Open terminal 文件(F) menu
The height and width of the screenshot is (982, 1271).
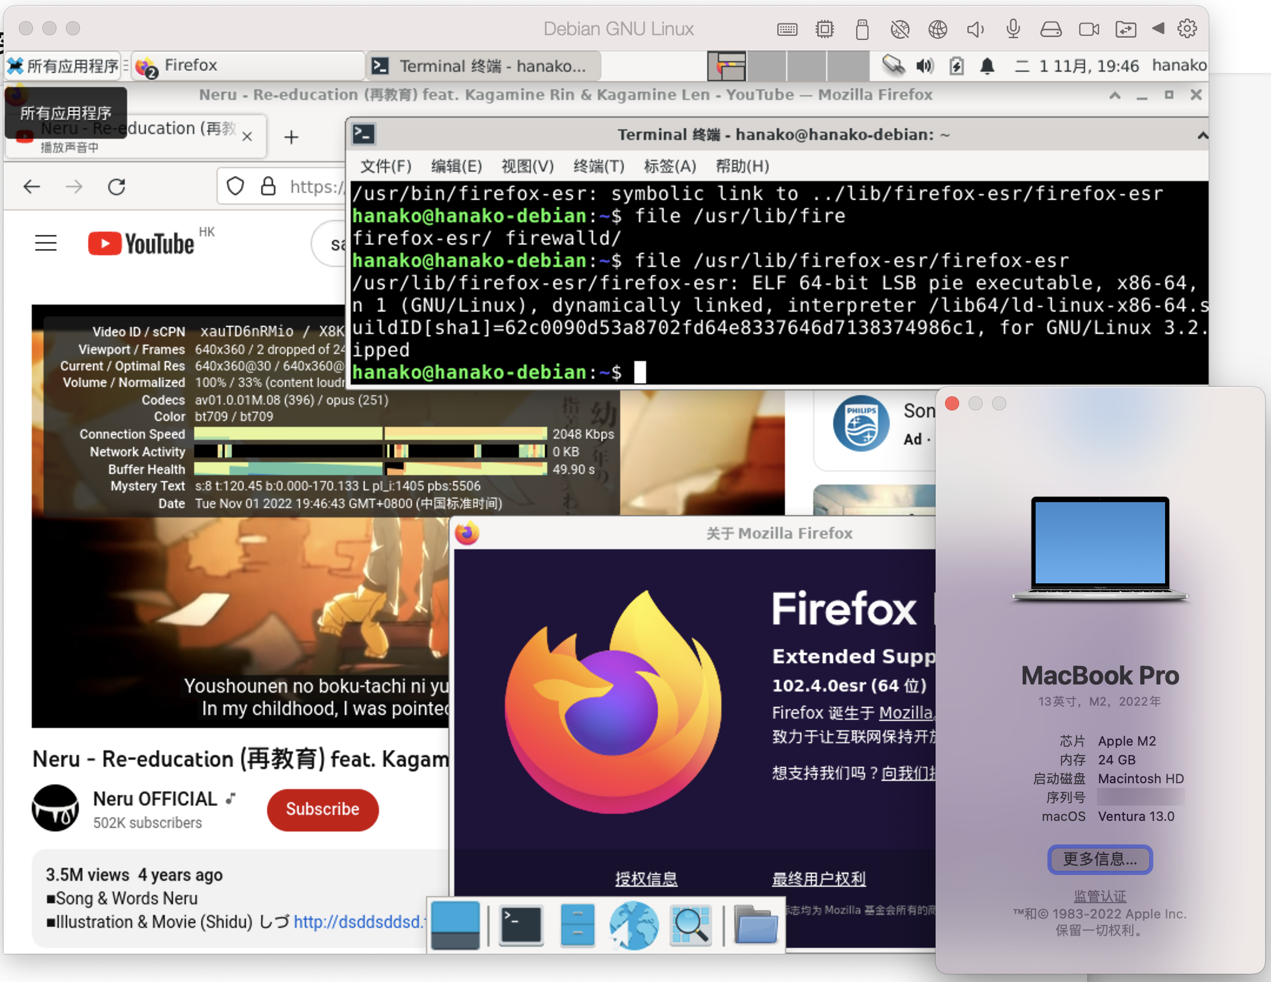[385, 166]
